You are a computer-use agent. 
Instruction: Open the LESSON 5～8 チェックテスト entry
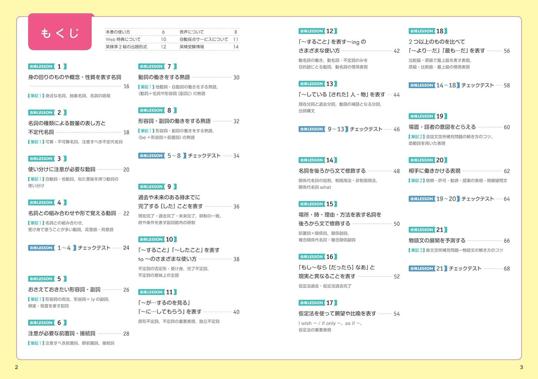[179, 156]
